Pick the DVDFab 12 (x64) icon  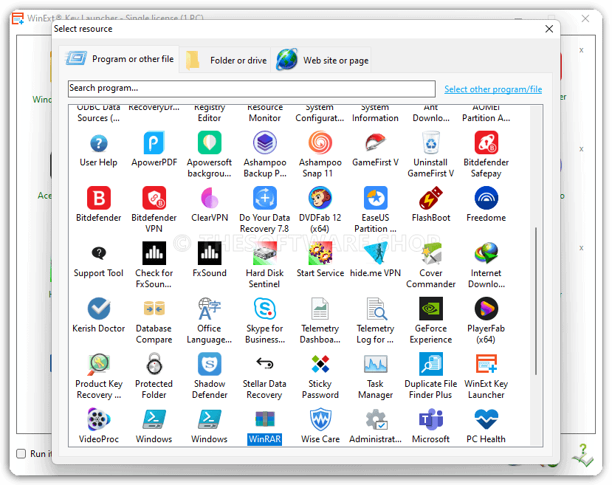tap(320, 199)
